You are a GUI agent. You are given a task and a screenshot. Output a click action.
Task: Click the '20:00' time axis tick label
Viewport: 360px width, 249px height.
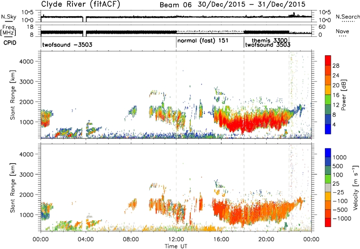[x=266, y=240]
